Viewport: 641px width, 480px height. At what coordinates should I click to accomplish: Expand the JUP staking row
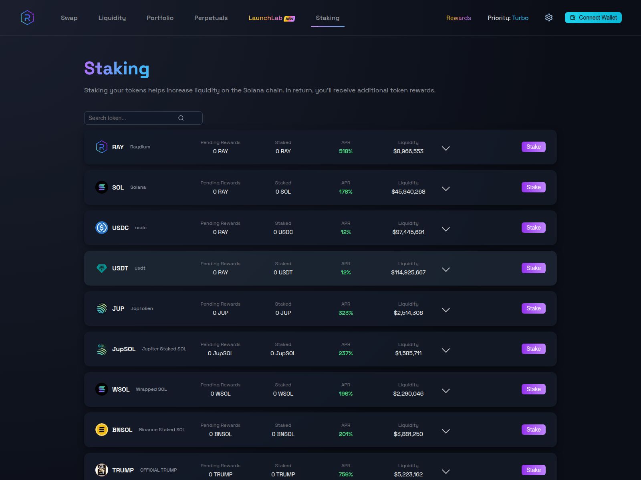446,310
